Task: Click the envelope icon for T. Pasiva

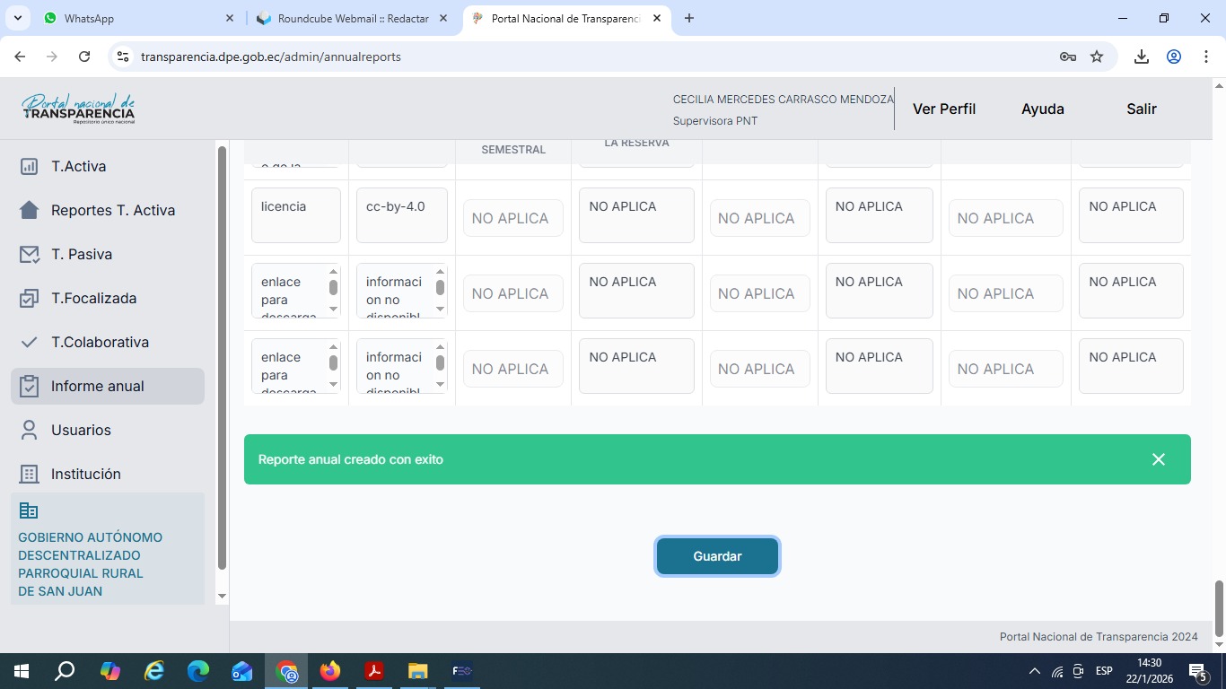Action: [29, 254]
